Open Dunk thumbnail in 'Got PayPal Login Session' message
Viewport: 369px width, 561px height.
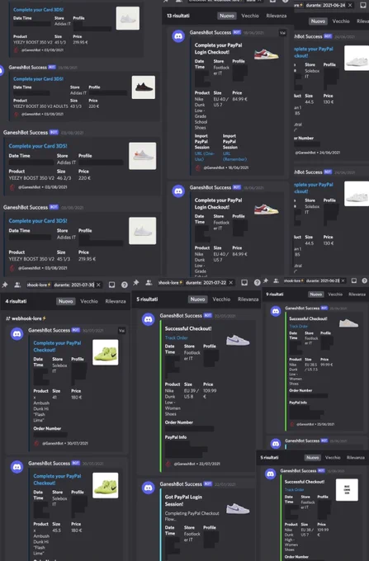[238, 508]
